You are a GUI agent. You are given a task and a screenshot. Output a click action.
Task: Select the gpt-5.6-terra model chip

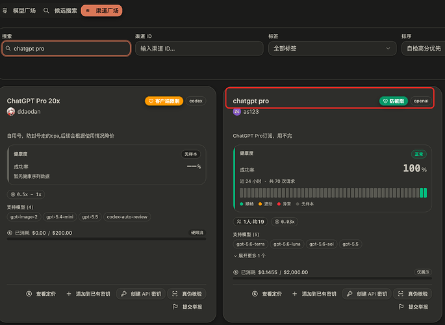coord(251,244)
